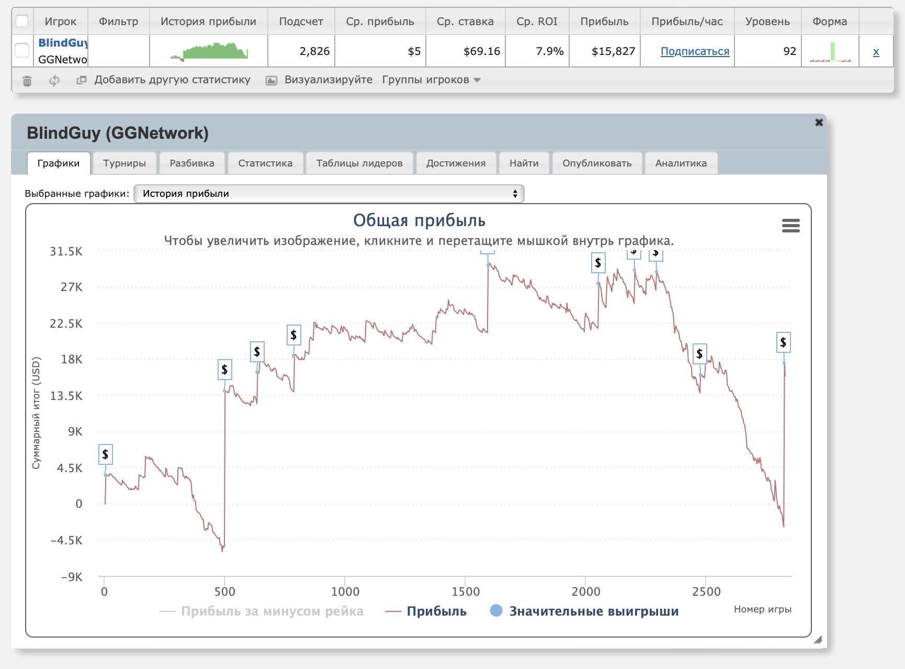Open the Статистика tab
This screenshot has height=669, width=905.
click(265, 163)
